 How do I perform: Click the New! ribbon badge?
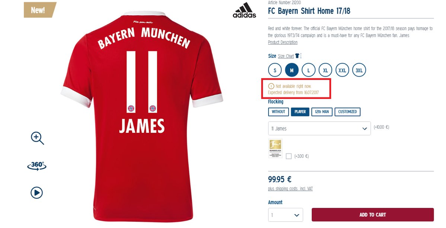[39, 10]
